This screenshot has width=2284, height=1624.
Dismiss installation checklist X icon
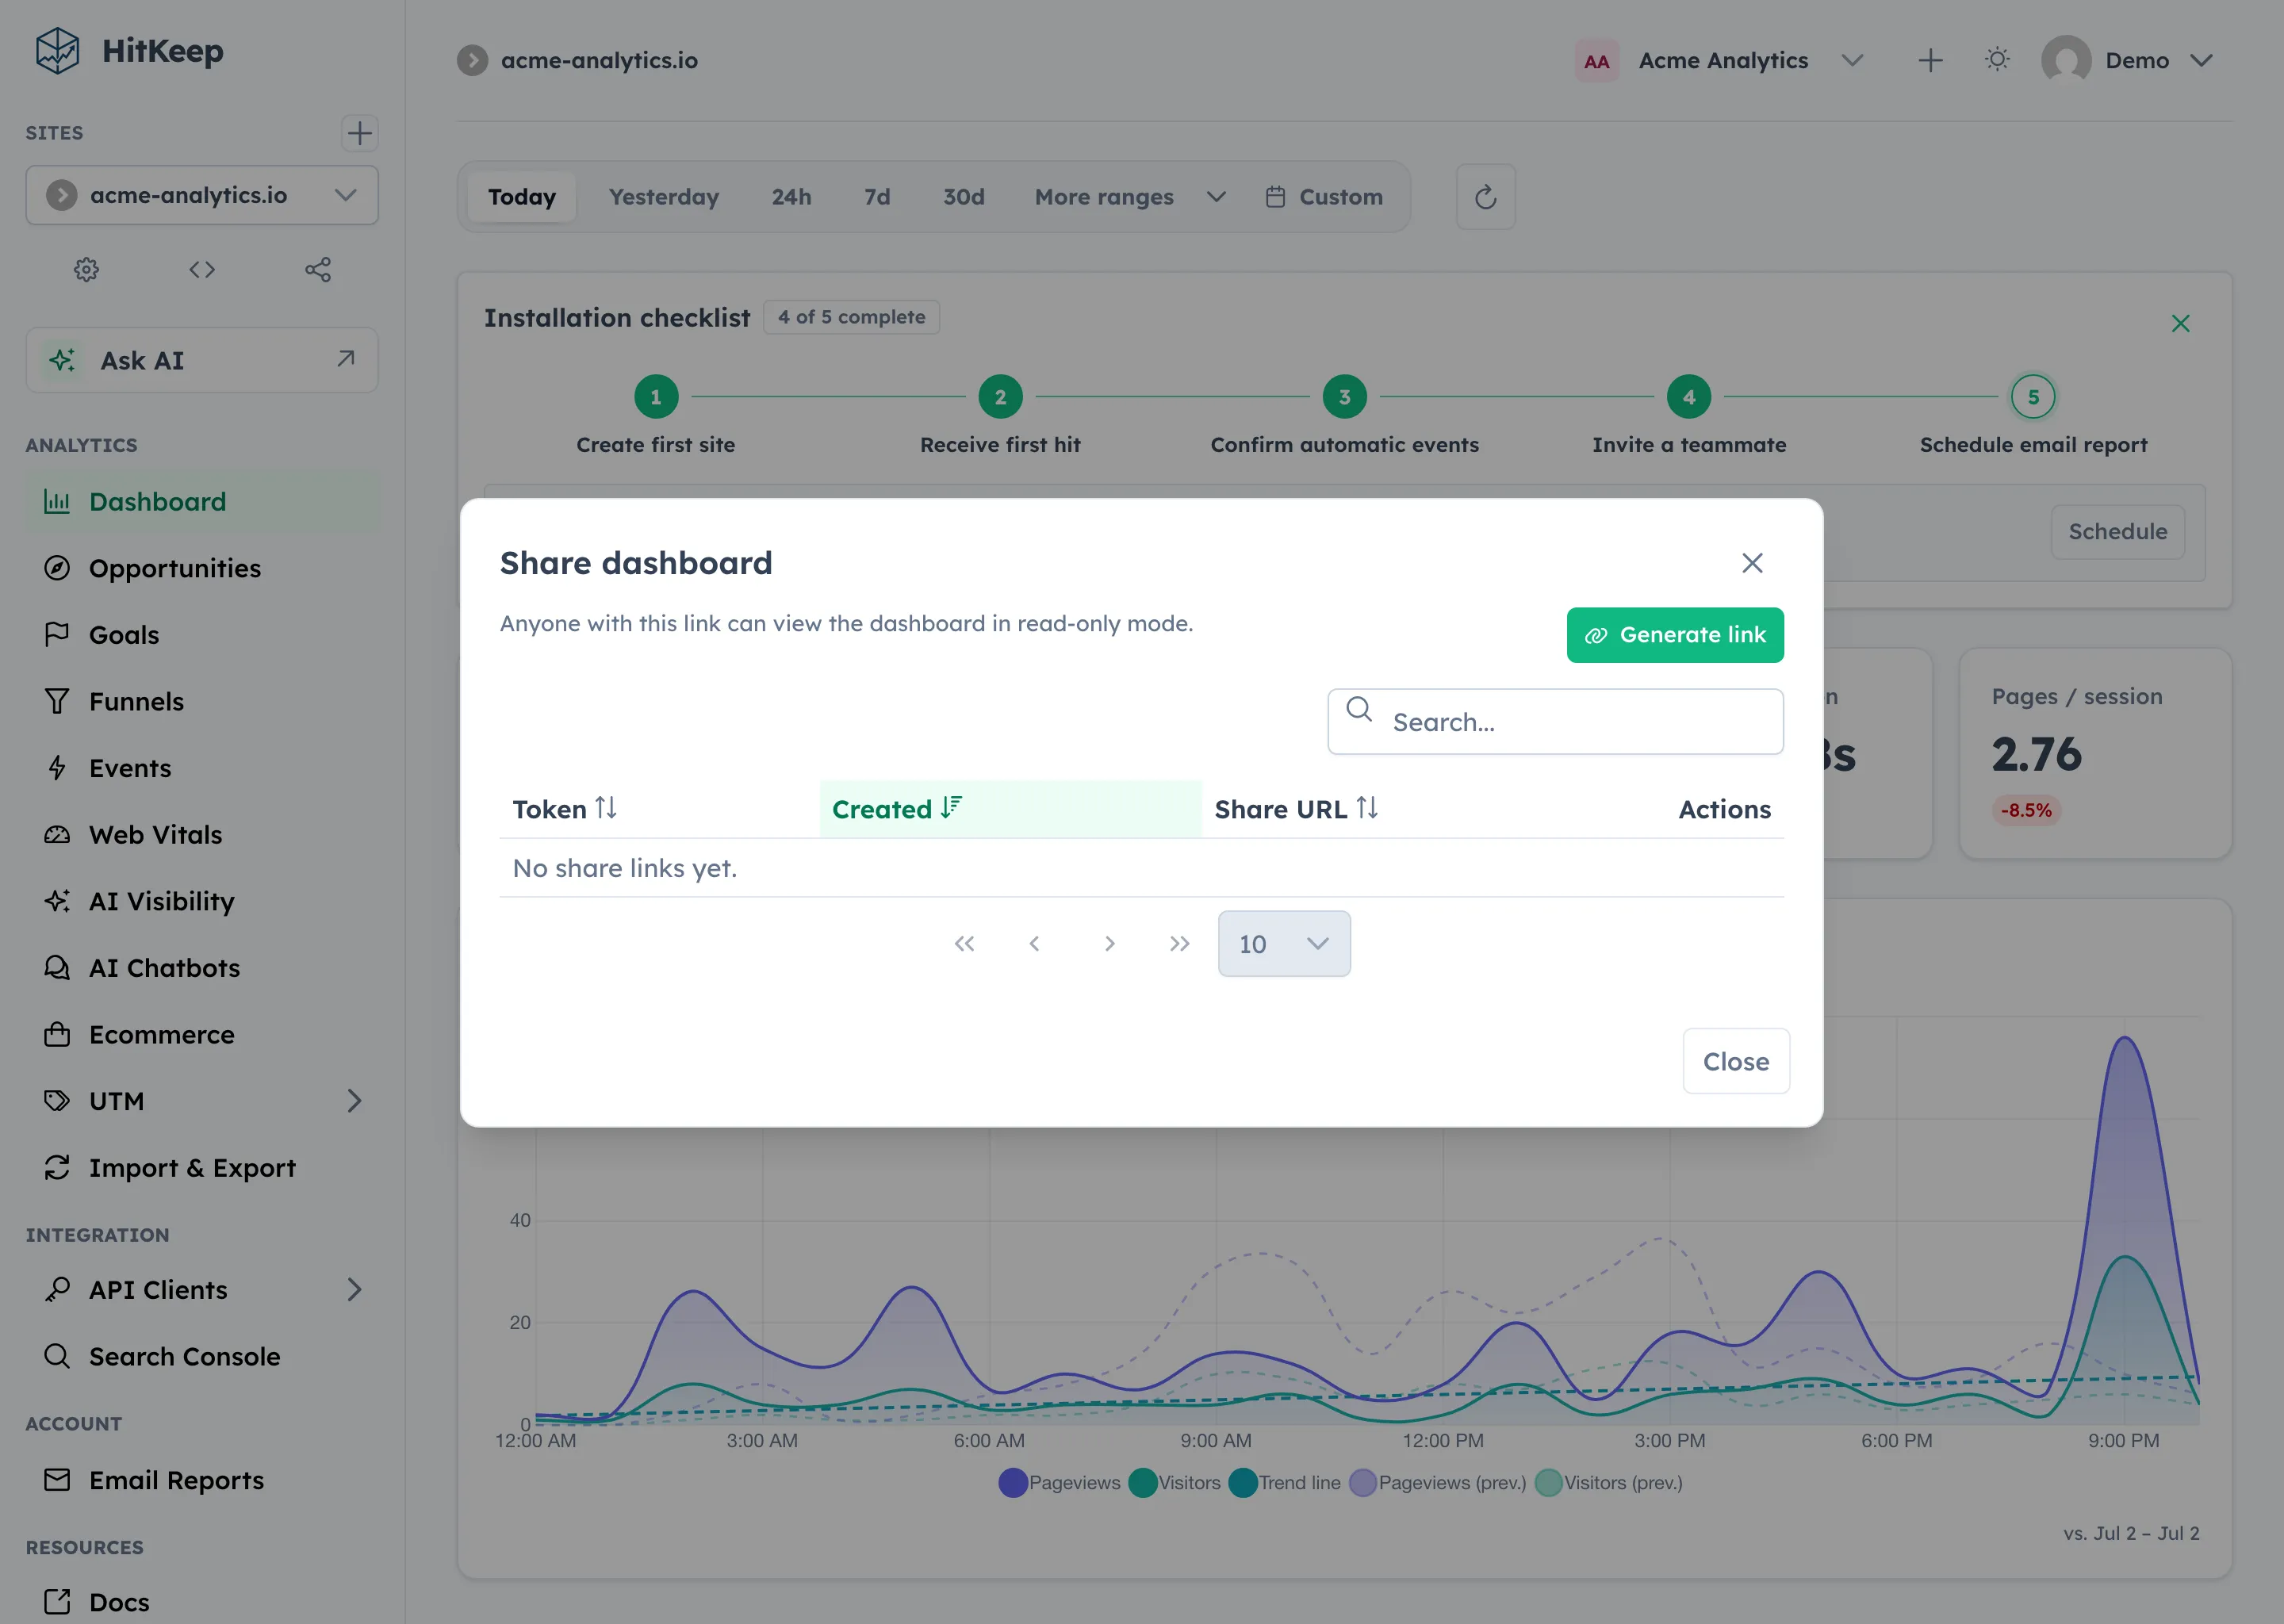click(2180, 323)
